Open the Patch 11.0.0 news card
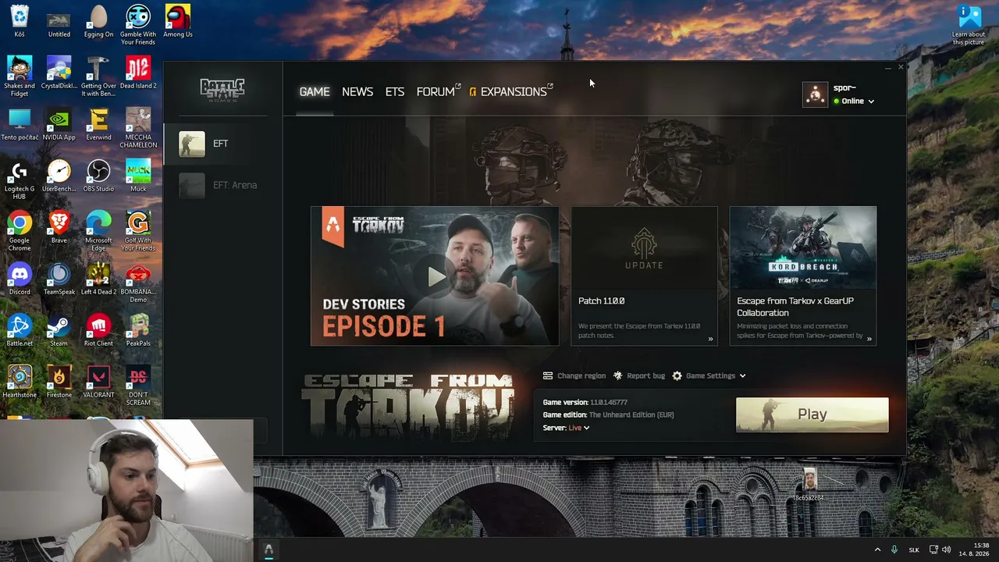This screenshot has height=562, width=999. (x=644, y=276)
